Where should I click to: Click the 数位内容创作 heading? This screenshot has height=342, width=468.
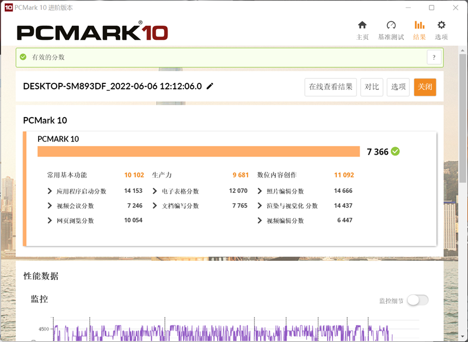point(277,175)
